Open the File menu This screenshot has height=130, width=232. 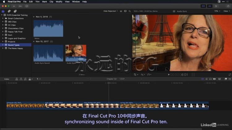[x=25, y=2]
